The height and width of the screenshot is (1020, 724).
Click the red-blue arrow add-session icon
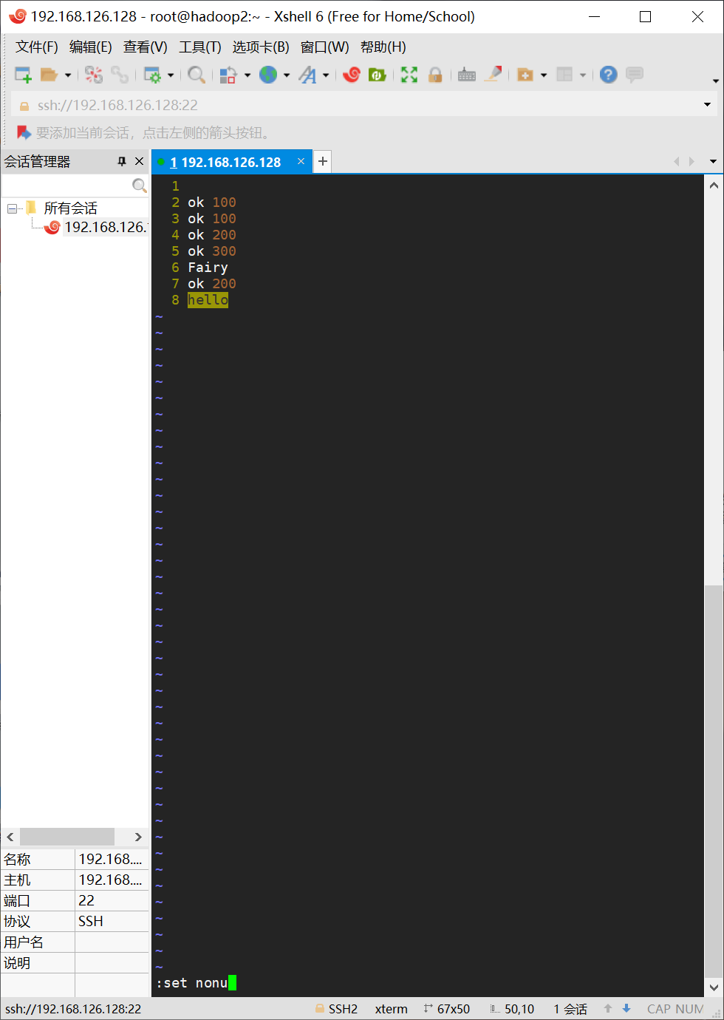(24, 132)
